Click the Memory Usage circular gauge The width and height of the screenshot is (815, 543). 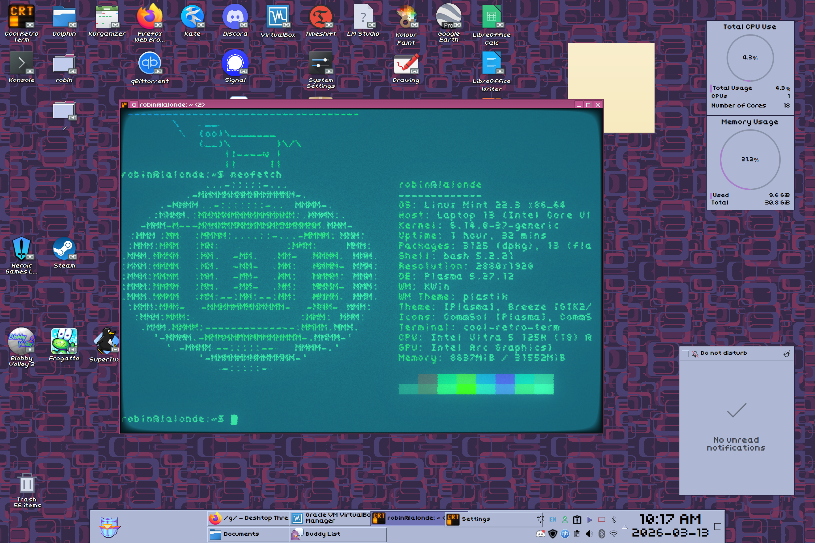point(750,160)
